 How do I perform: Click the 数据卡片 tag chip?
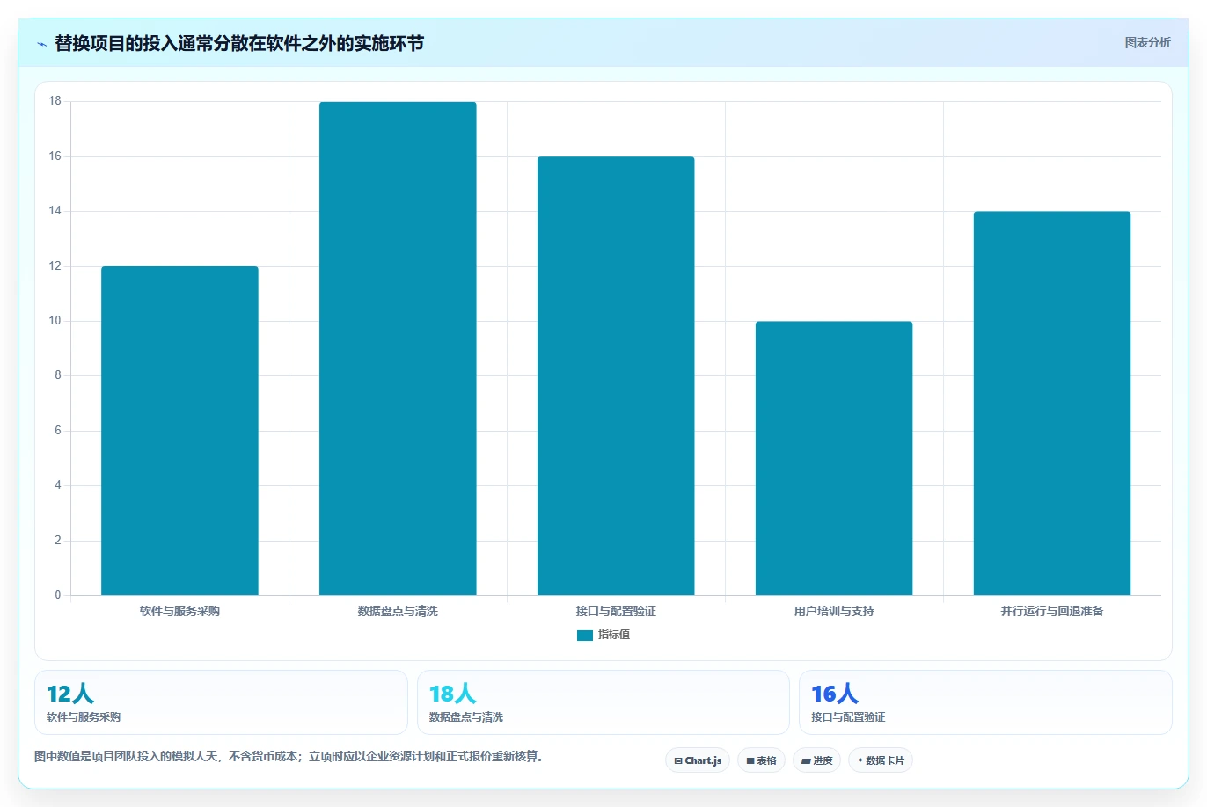tap(881, 760)
